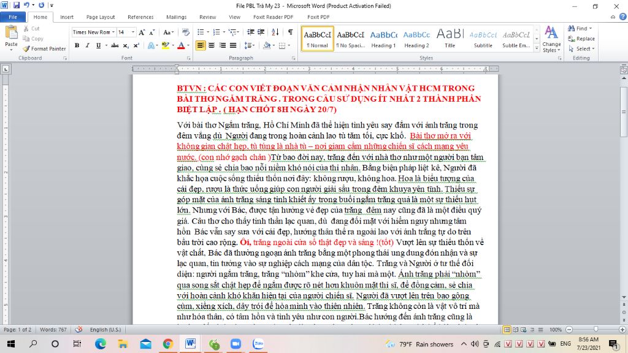Click the yellow text highlight color button

165,45
